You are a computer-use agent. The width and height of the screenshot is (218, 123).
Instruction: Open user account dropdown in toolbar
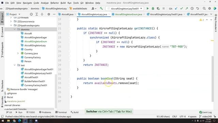pos(94,9)
